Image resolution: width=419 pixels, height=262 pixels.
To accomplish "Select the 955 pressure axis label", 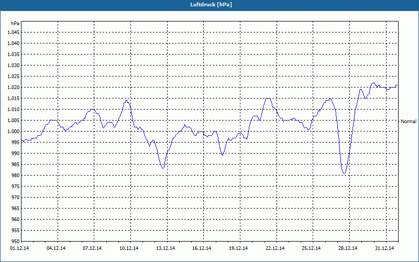I will click(x=16, y=230).
